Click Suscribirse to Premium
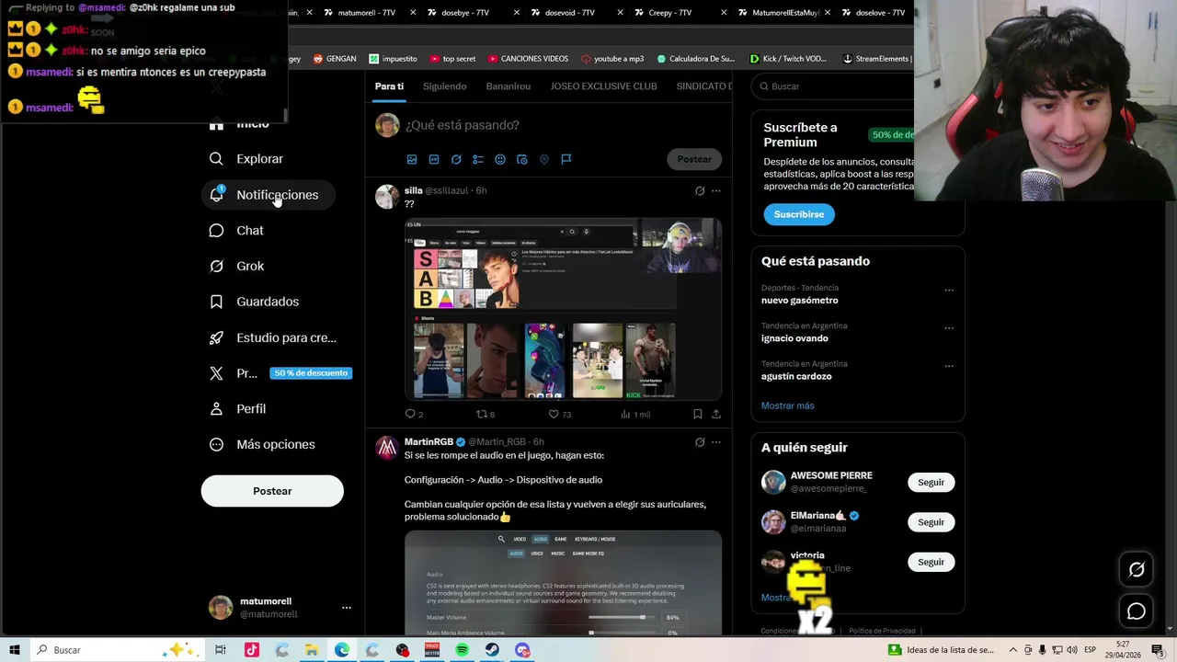This screenshot has width=1177, height=662. coord(798,214)
